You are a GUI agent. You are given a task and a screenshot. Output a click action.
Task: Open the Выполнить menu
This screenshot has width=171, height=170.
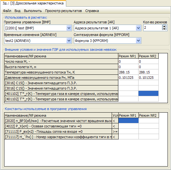point(33,11)
